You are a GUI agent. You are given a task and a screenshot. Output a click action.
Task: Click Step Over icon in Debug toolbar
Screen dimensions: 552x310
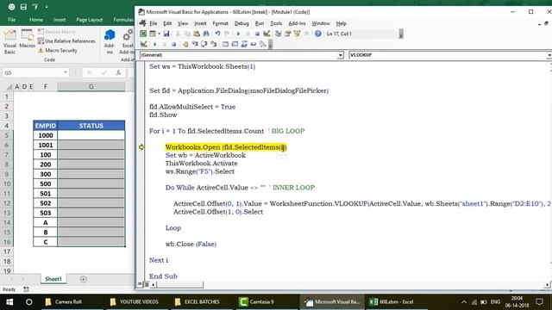point(204,44)
